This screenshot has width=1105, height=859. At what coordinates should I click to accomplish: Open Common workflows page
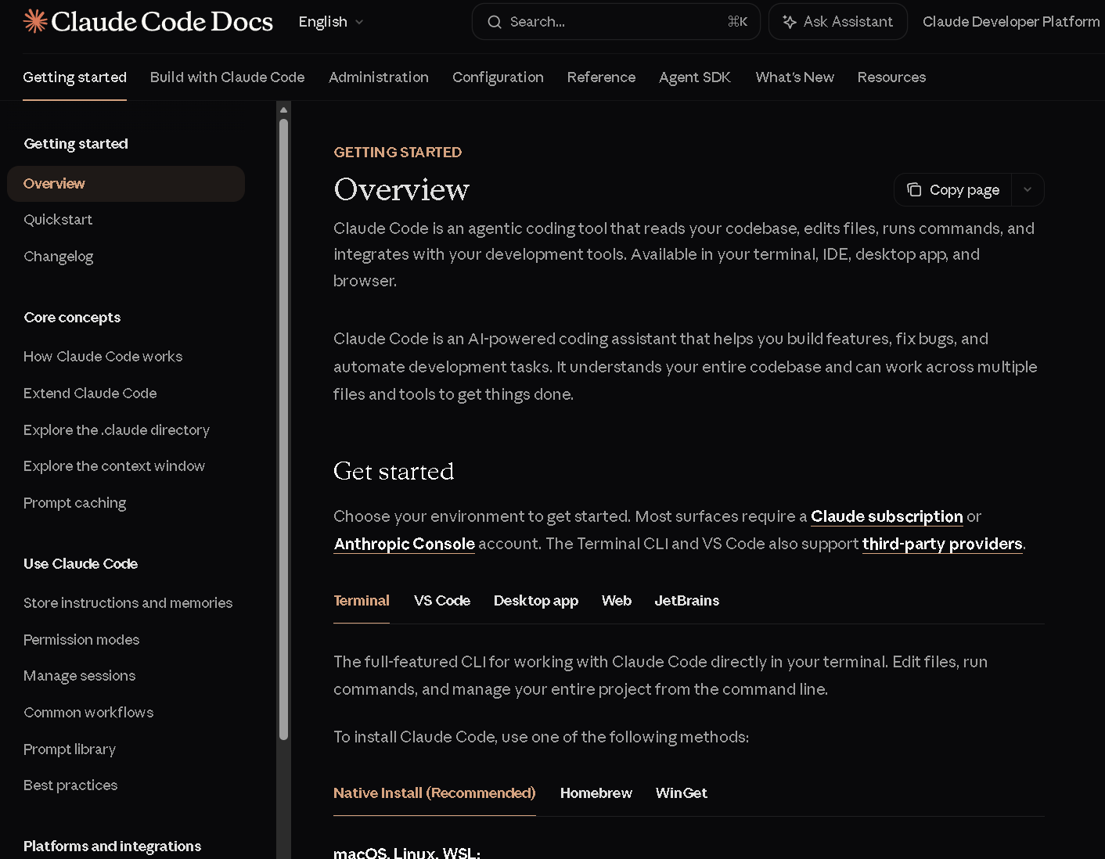tap(88, 713)
